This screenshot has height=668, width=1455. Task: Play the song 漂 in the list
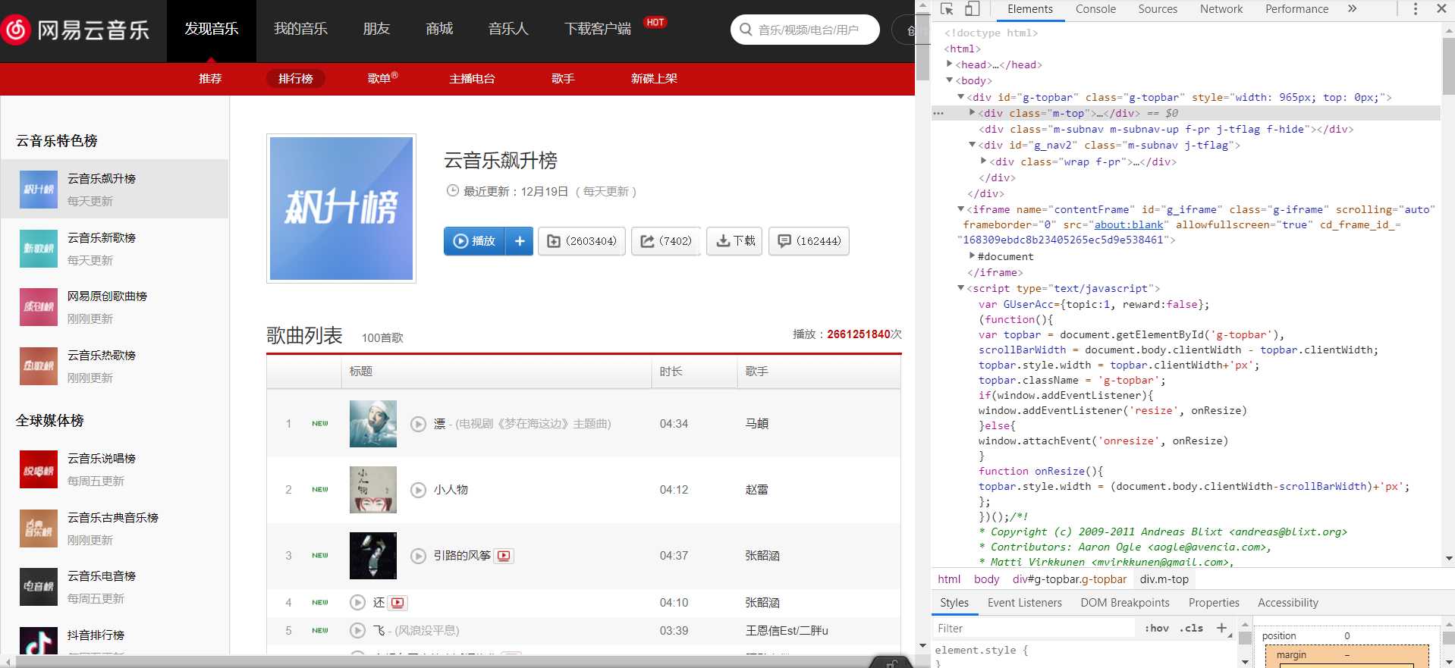(x=418, y=424)
